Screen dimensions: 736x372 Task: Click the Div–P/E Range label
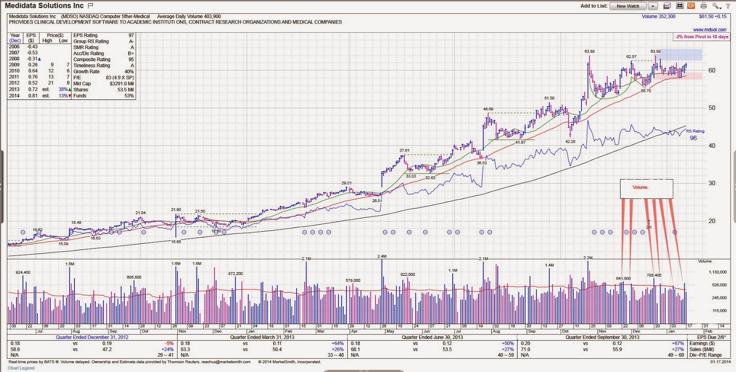tap(706, 355)
